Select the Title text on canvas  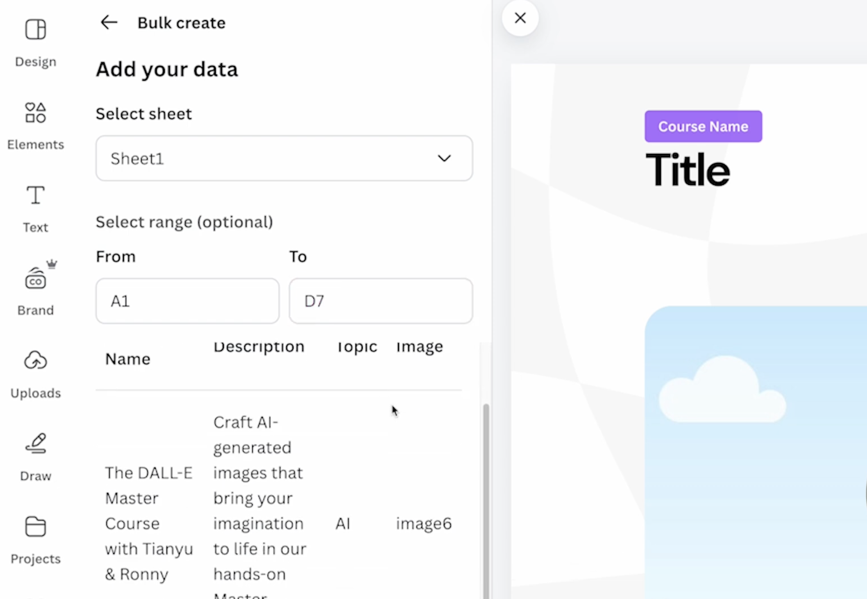point(688,169)
